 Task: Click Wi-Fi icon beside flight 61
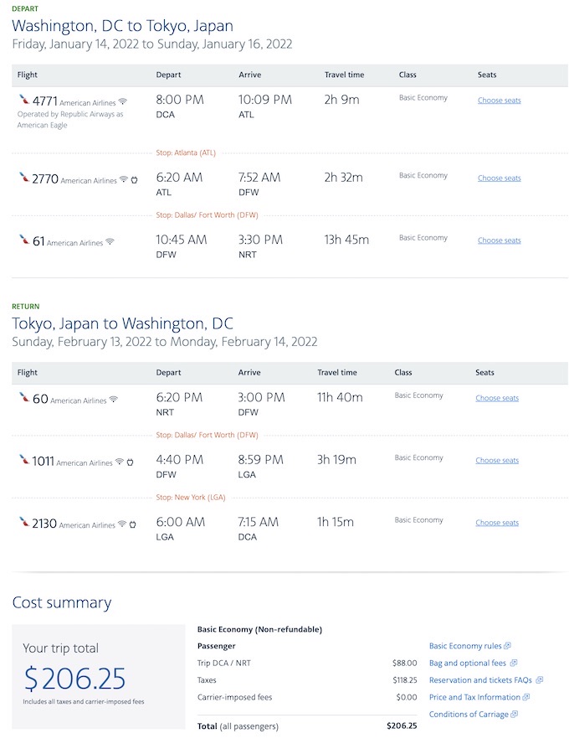coord(110,241)
